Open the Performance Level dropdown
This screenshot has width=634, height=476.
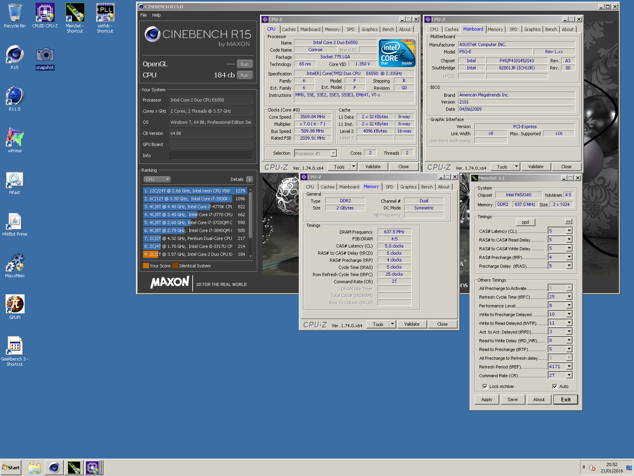[x=569, y=305]
